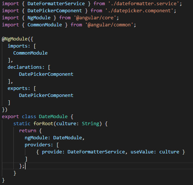Click DateFormatterService in the first import
Screen dimensions: 193x185
pos(56,4)
